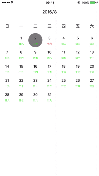99x176 pixels.
Task: Pick August 27 labeled 廿五
Action: [92, 82]
